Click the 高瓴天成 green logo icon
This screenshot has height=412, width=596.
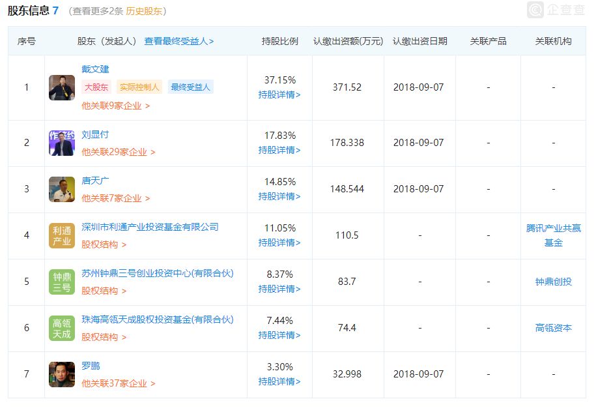pos(62,328)
